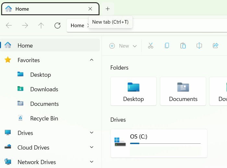Navigate up one folder level
Image resolution: width=227 pixels, height=168 pixels.
coord(41,26)
